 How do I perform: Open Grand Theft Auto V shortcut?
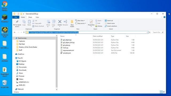(x=5, y=72)
